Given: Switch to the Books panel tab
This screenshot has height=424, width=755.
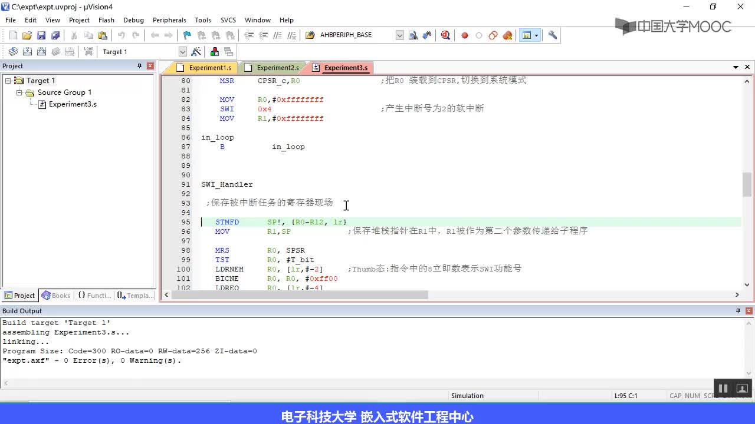Looking at the screenshot, I should [x=56, y=296].
